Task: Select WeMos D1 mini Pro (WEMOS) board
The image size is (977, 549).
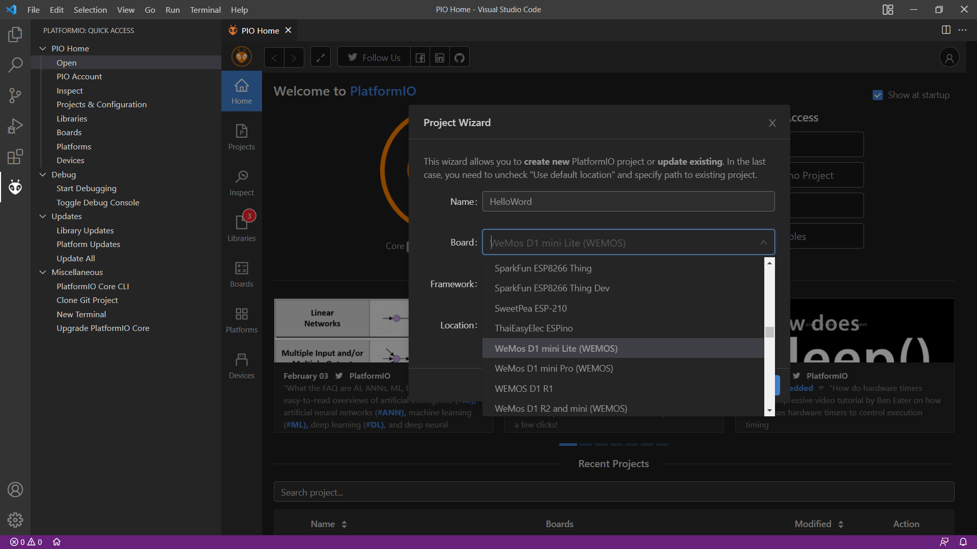Action: point(623,368)
